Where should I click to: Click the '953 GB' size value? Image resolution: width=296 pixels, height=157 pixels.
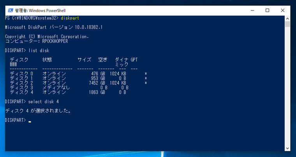[98, 78]
